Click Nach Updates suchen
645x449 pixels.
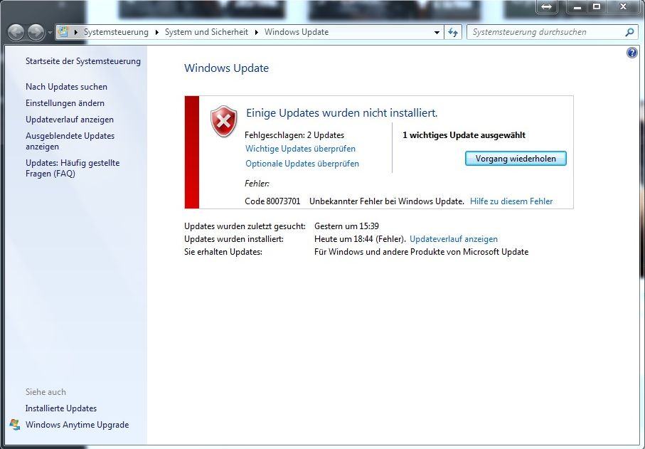[66, 87]
